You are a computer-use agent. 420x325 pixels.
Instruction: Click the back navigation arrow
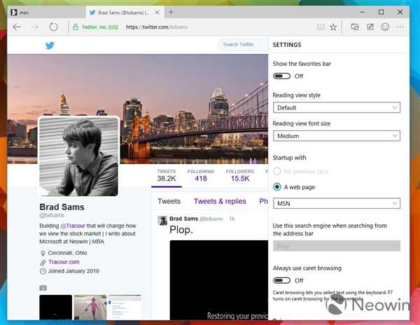tap(17, 27)
